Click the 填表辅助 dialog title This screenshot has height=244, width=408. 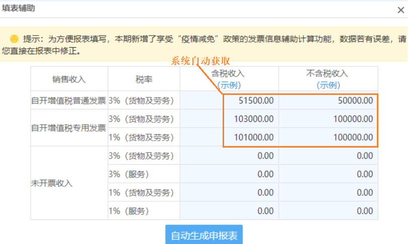(18, 8)
